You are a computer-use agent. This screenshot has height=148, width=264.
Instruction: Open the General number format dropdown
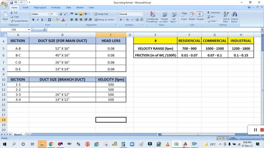[142, 14]
